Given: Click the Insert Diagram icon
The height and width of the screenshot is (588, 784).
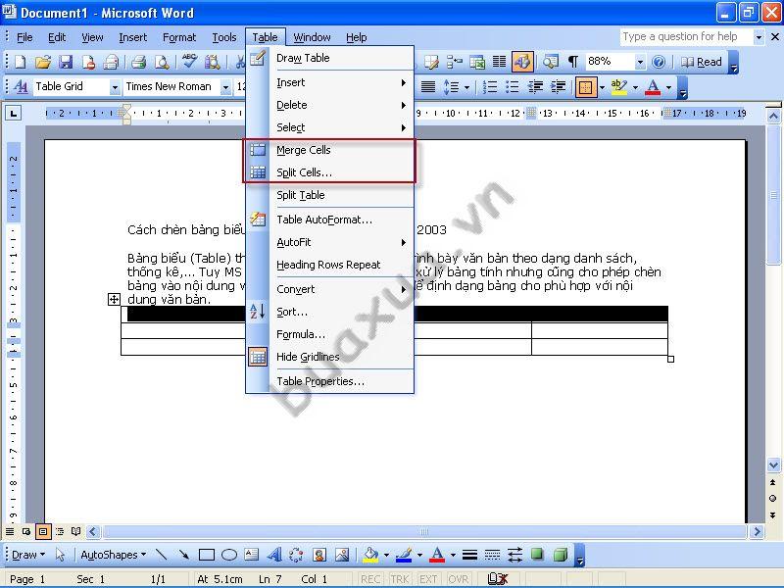Looking at the screenshot, I should [x=297, y=555].
